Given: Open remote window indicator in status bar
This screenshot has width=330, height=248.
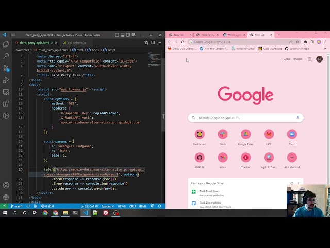Looking at the screenshot, I should (x=4, y=206).
